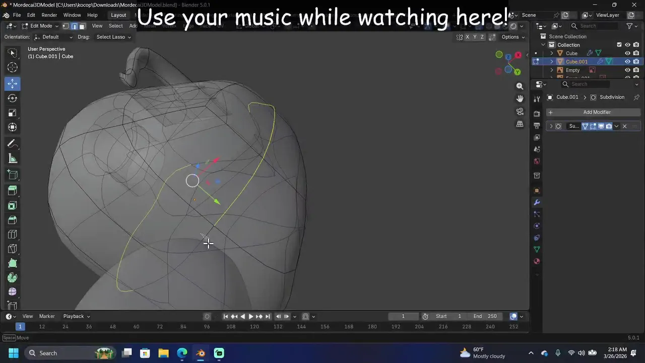Enable face select mode

(x=82, y=26)
